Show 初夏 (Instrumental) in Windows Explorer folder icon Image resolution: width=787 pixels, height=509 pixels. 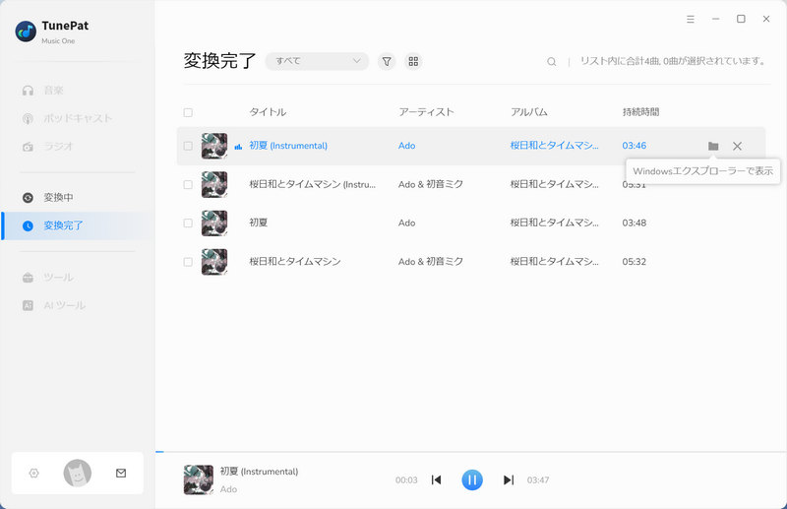click(x=713, y=147)
